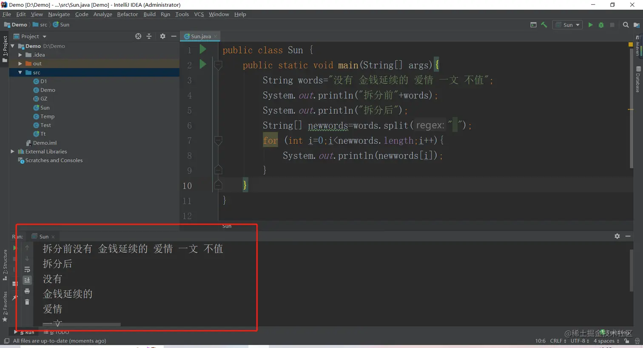Build the project using the hammer icon
Screen dimensions: 643x348
pyautogui.click(x=544, y=25)
